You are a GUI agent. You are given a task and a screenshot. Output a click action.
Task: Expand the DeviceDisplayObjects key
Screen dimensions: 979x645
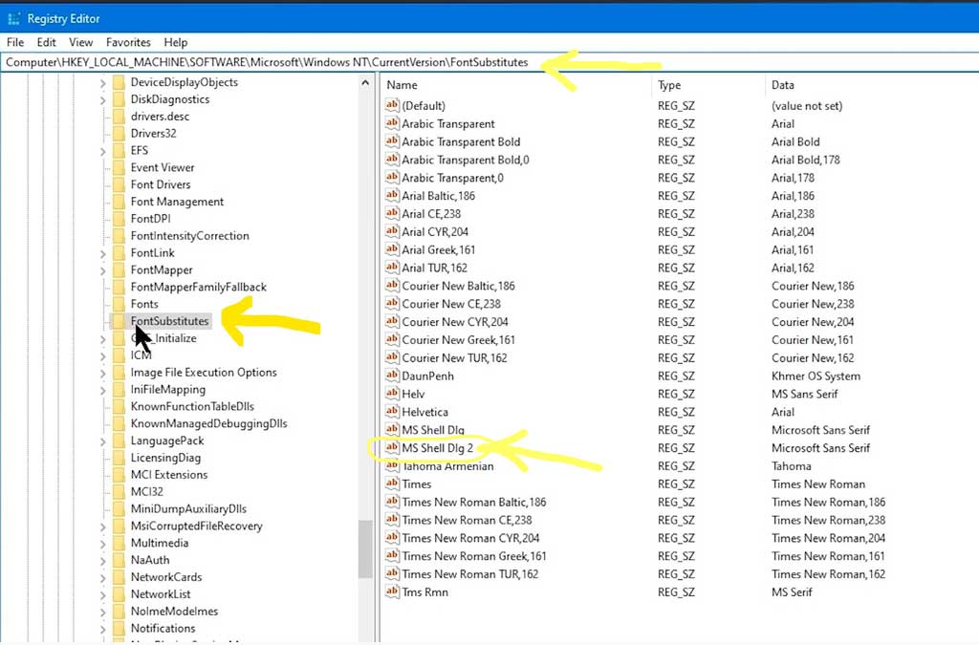[x=103, y=83]
